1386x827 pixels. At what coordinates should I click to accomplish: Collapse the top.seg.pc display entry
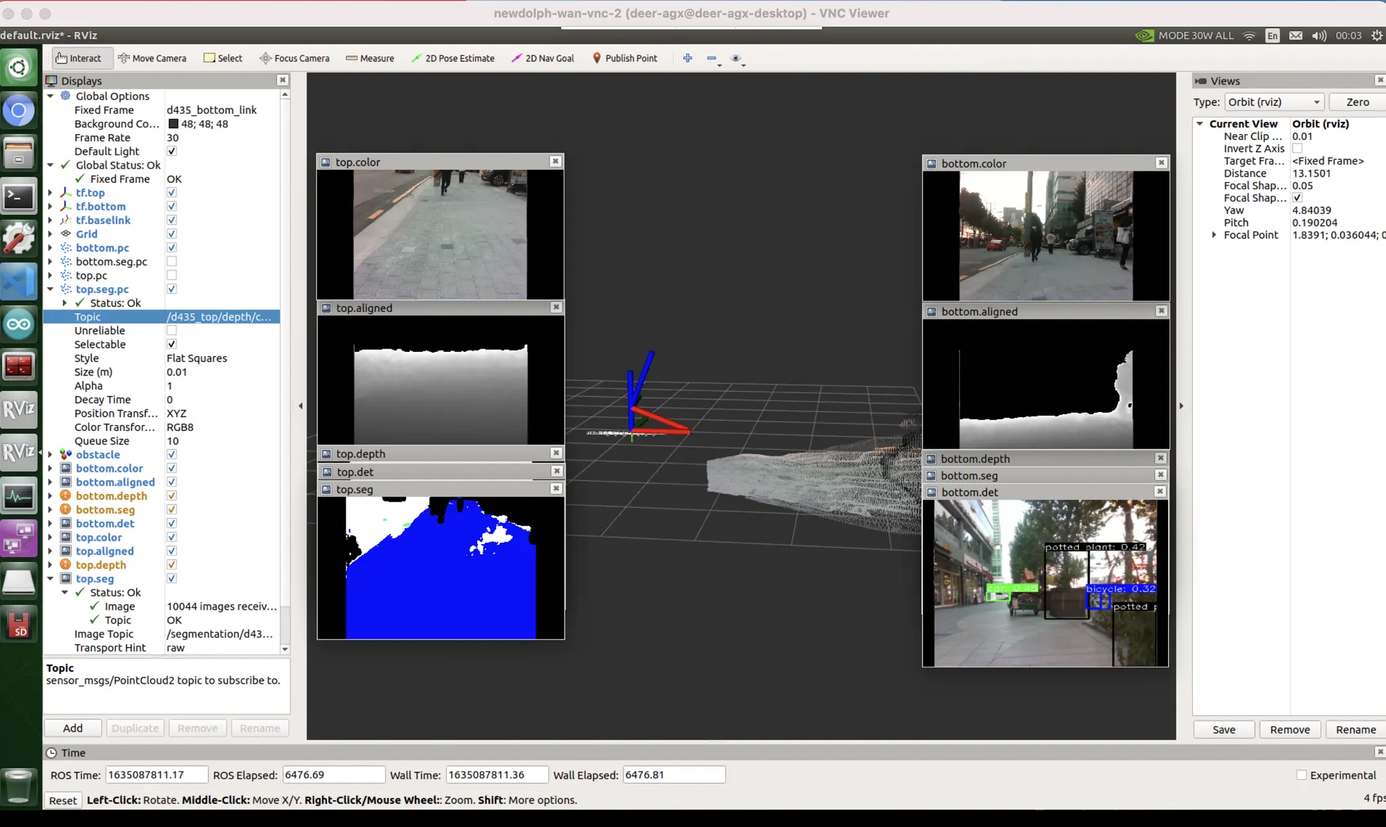click(x=50, y=289)
